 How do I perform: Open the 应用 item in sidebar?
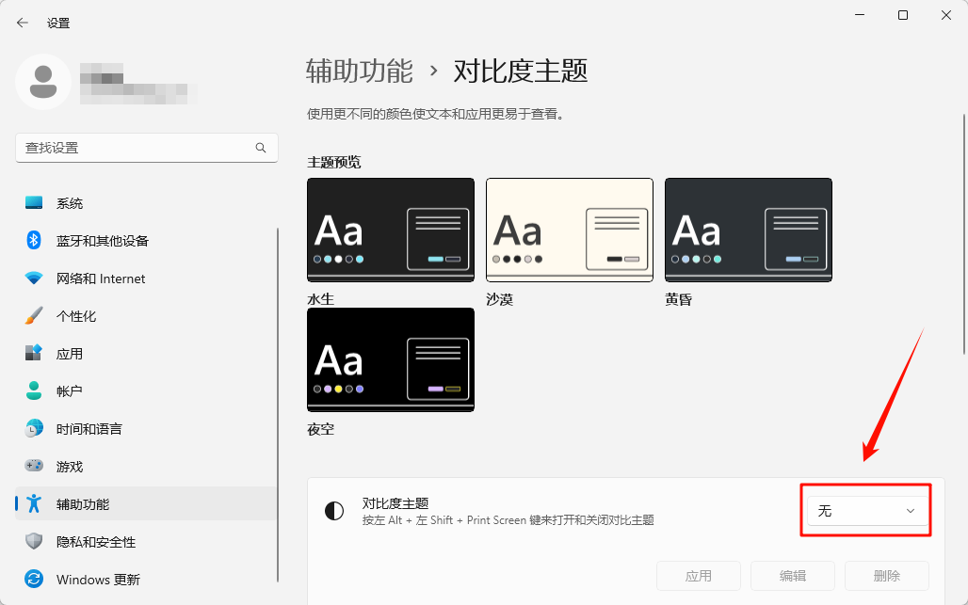tap(70, 354)
